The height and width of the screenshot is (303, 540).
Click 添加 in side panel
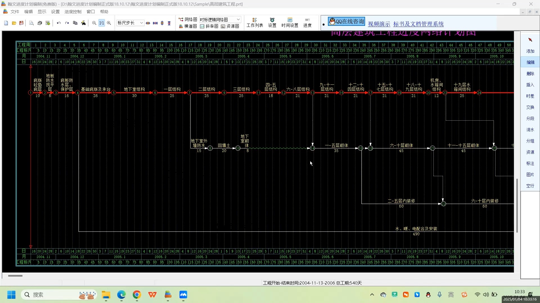[x=530, y=51]
